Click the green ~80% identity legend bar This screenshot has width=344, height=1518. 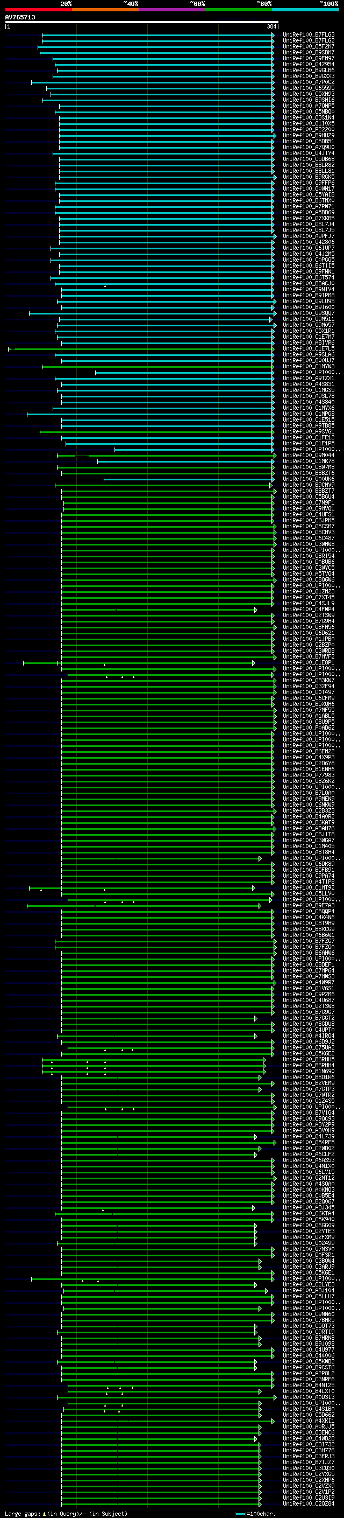click(239, 10)
